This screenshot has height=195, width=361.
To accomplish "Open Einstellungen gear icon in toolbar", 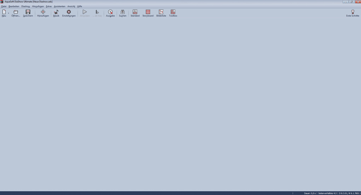I will (69, 12).
